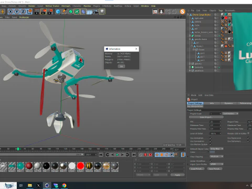
Task: Expand the Symmetry object in tree
Action: coord(190,67)
